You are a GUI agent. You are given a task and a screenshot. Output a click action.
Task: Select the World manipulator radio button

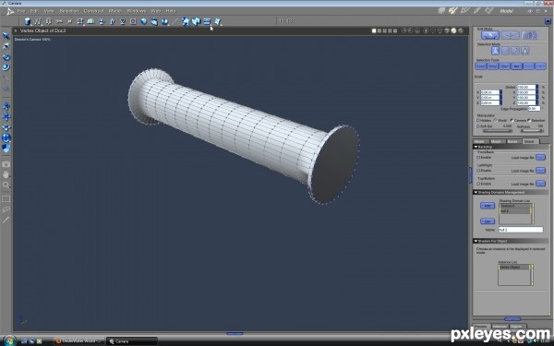coord(495,120)
